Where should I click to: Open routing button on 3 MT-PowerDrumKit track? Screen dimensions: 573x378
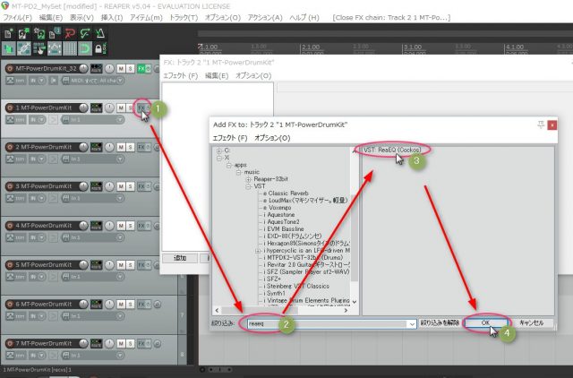coord(97,186)
